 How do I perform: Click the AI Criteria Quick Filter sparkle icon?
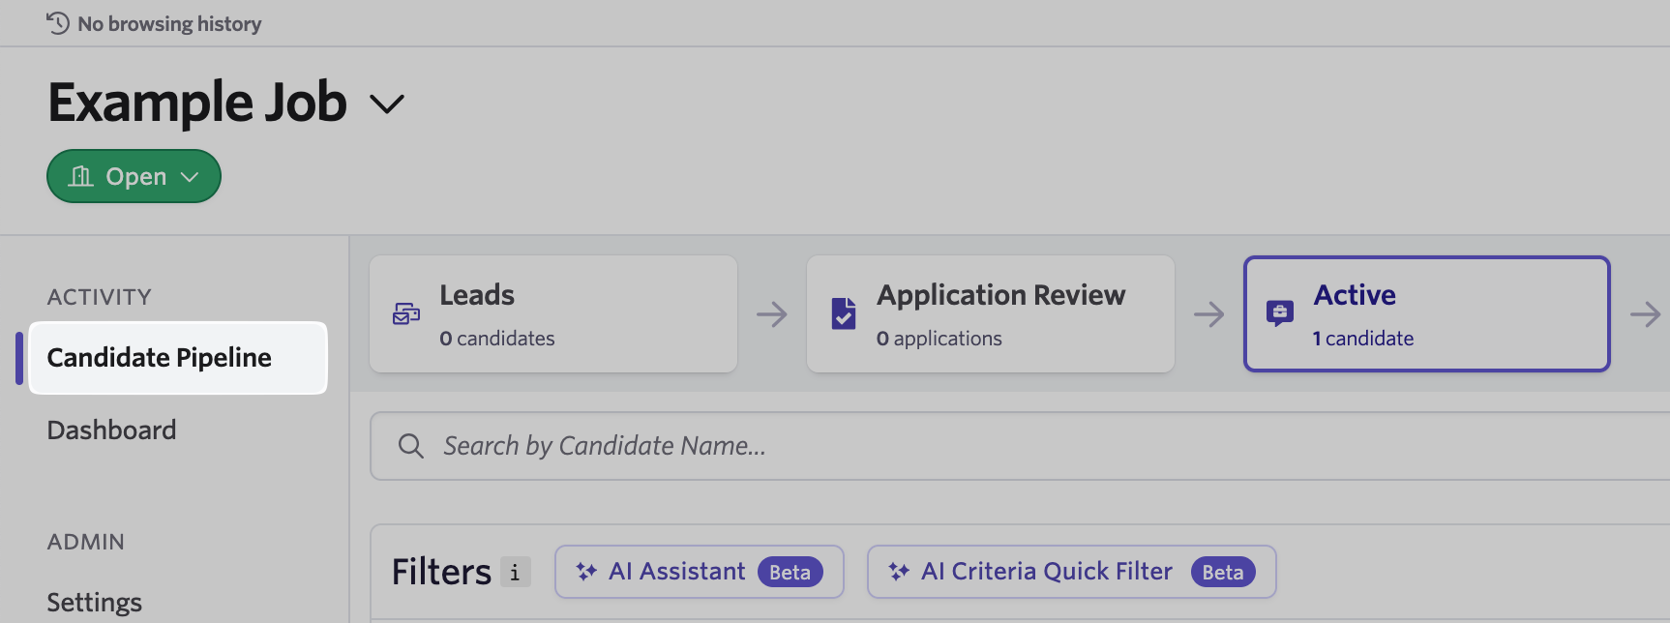click(x=899, y=572)
